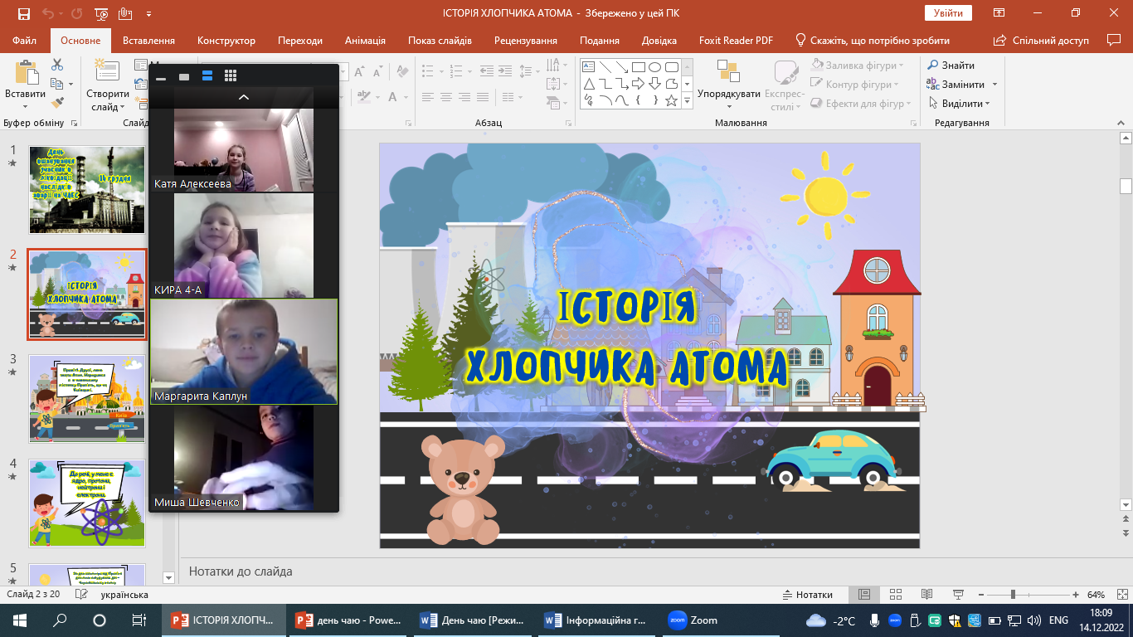Click the Увійти sign-in button
Viewport: 1133px width, 637px height.
point(947,12)
